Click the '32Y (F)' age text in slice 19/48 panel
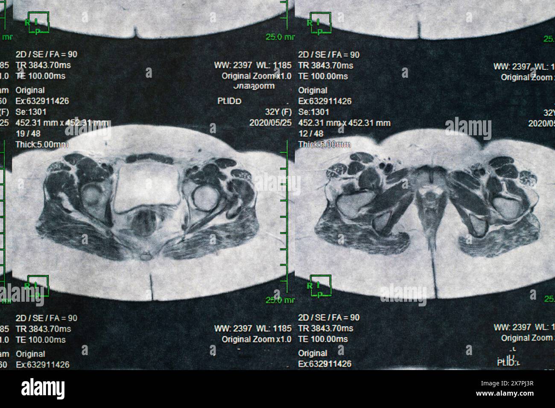Viewport: 555px width, 408px height. [278, 112]
